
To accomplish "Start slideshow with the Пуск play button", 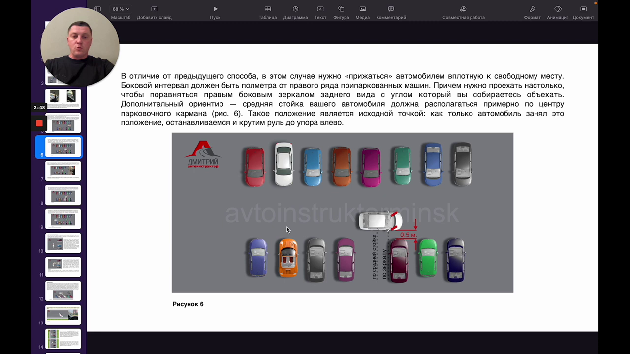I will pyautogui.click(x=215, y=9).
